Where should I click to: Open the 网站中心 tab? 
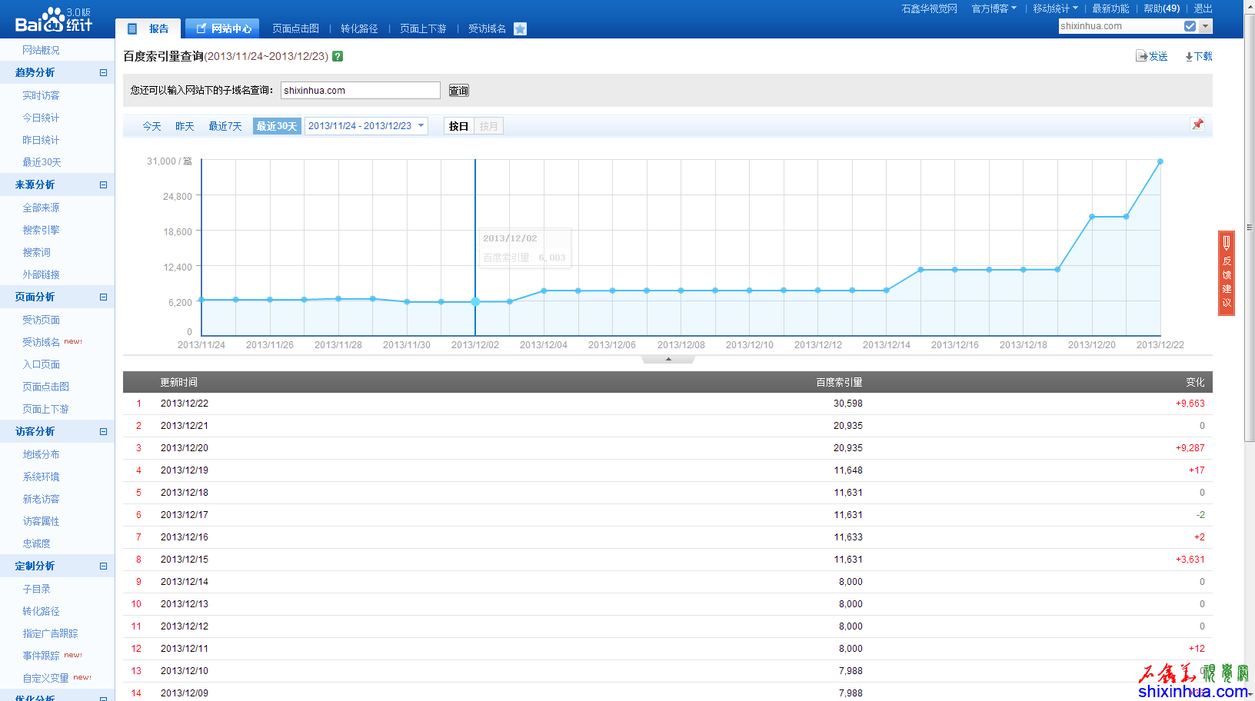tap(223, 28)
